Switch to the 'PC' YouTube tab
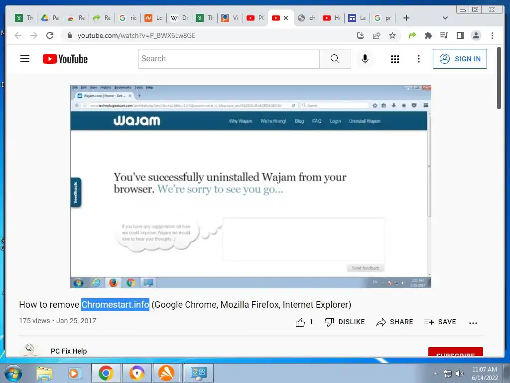 coord(255,18)
